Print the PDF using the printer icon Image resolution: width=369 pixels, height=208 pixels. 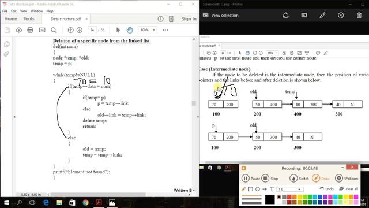(30, 30)
